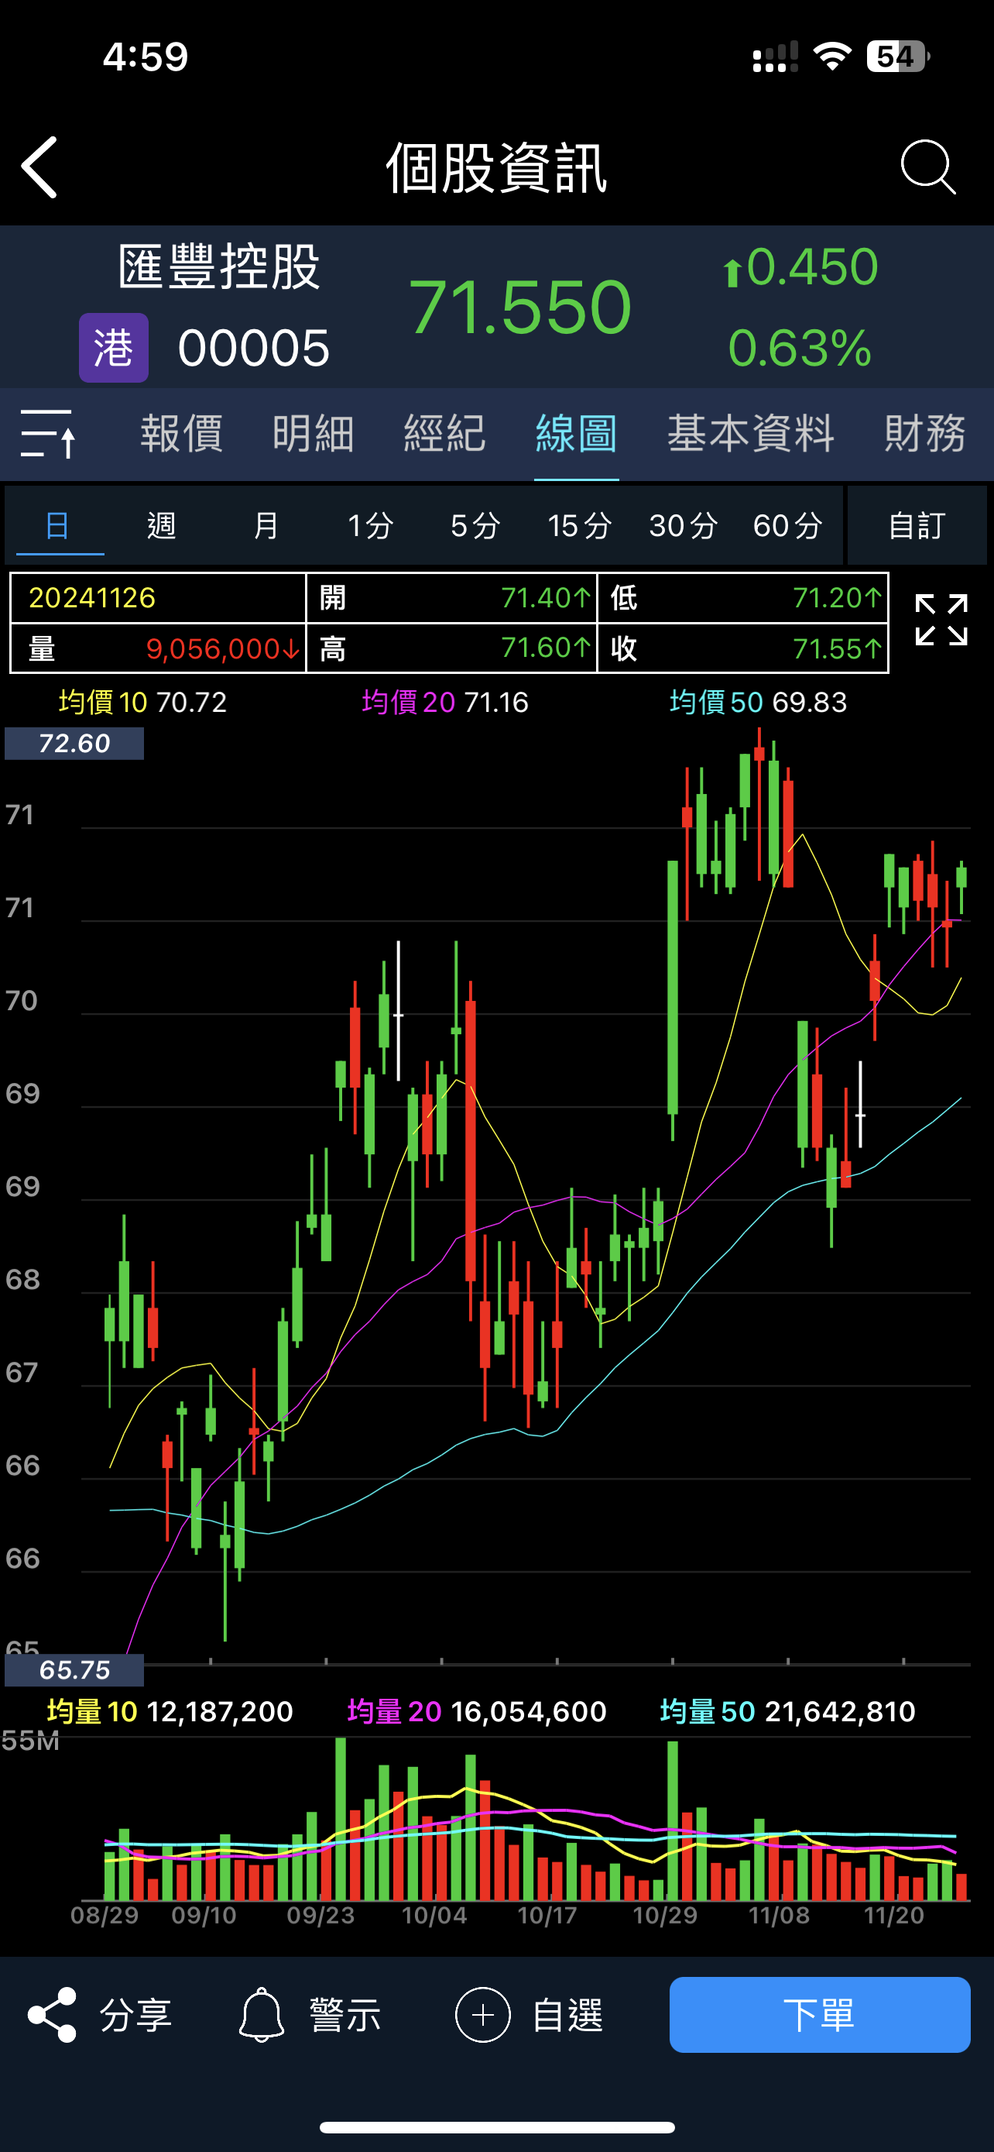The width and height of the screenshot is (994, 2152).
Task: Tap the 10/29 date axis label
Action: point(665,1915)
